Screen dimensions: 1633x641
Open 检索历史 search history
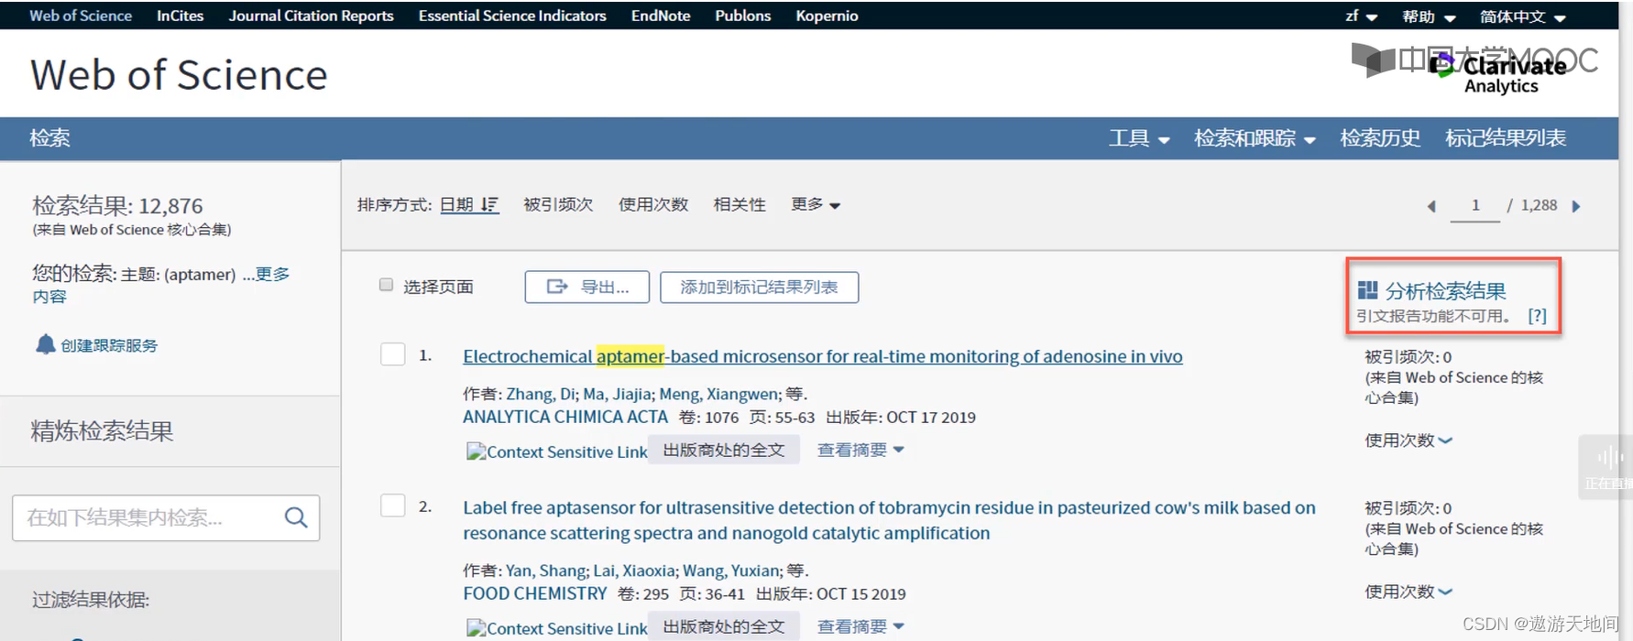(x=1380, y=138)
